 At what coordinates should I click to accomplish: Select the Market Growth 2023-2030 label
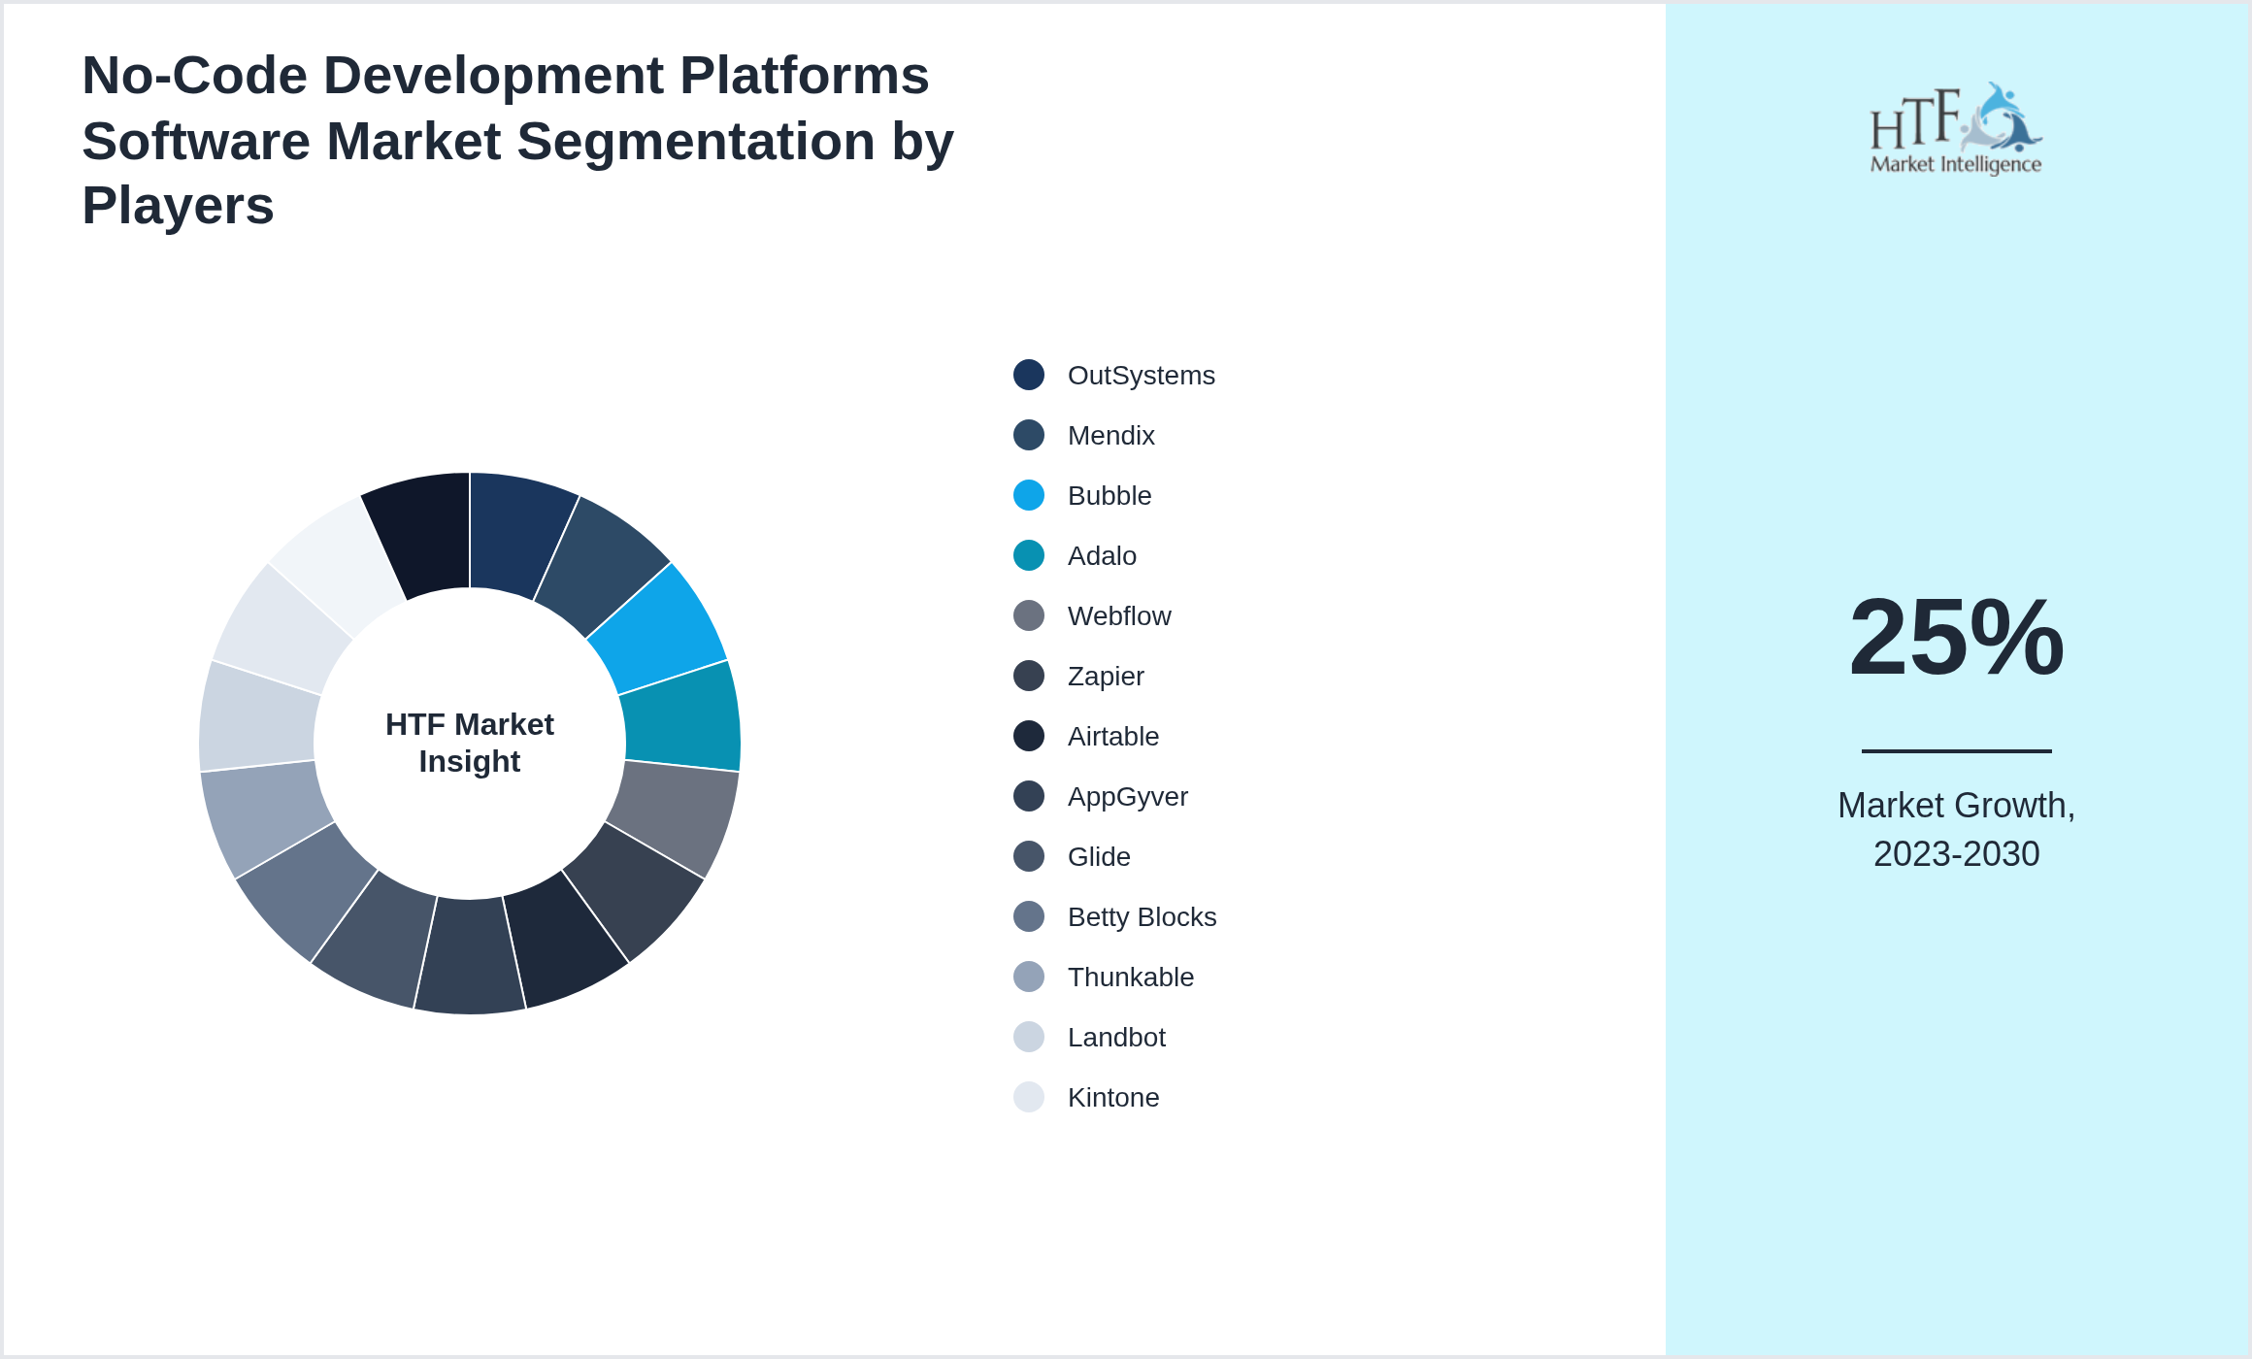pos(1956,830)
